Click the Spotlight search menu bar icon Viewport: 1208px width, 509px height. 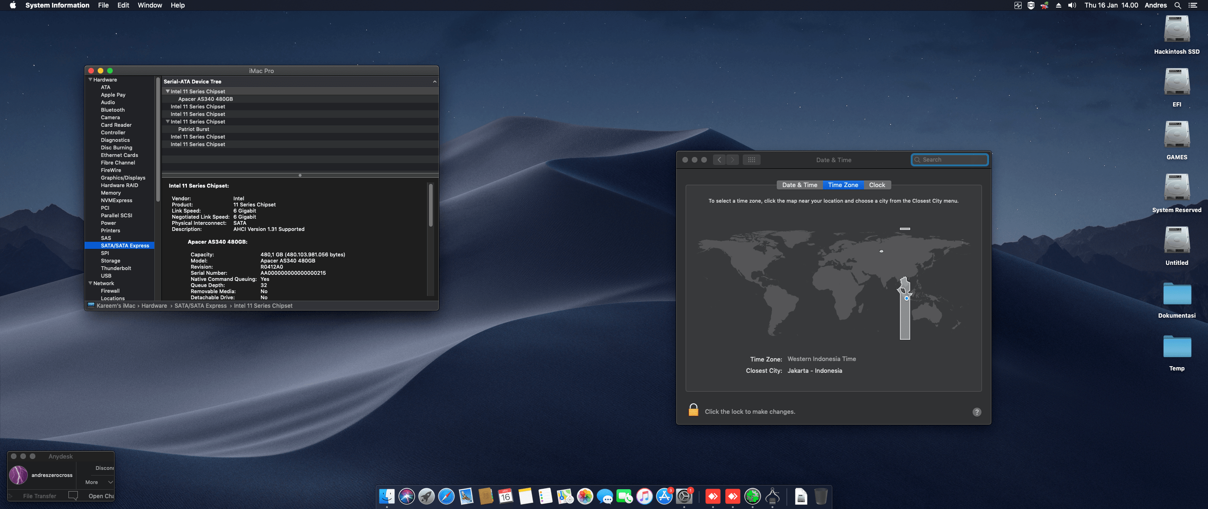click(x=1177, y=5)
